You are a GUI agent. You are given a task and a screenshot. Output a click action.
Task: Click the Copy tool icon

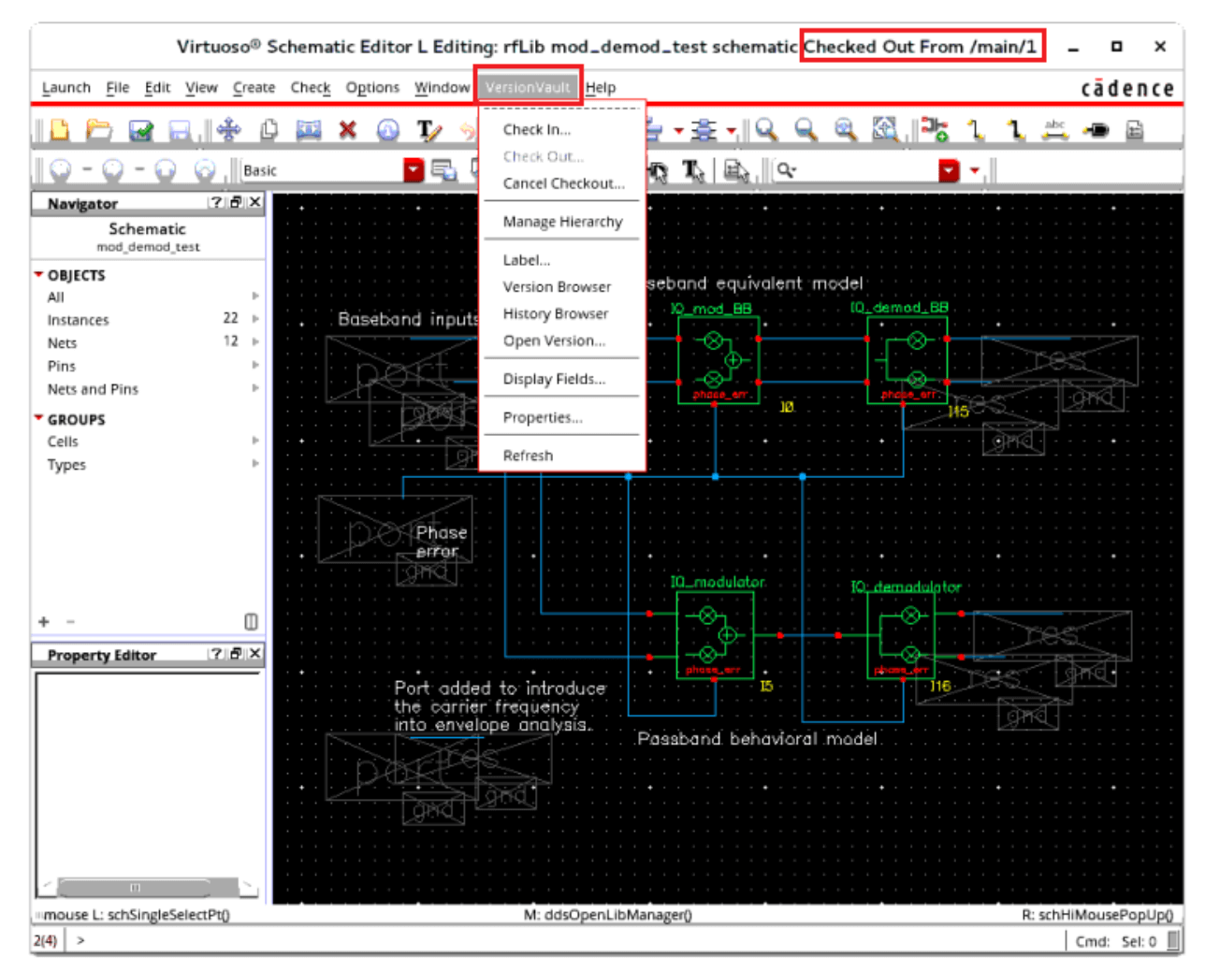click(269, 130)
